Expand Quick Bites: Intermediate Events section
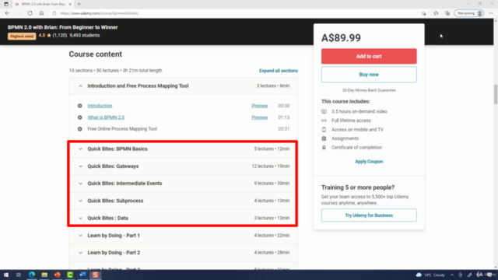498x280 pixels. [184, 184]
